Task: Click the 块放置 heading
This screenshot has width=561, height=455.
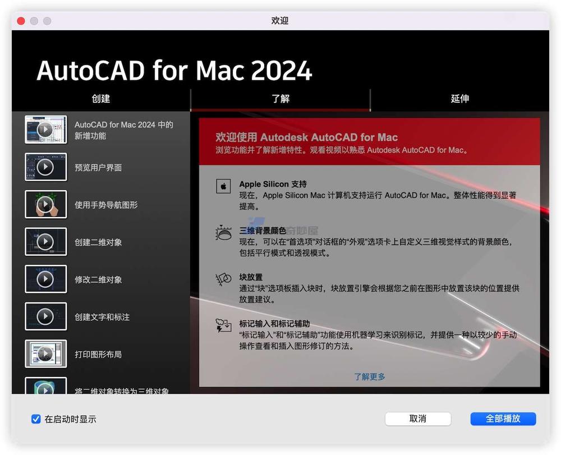Action: click(x=251, y=277)
